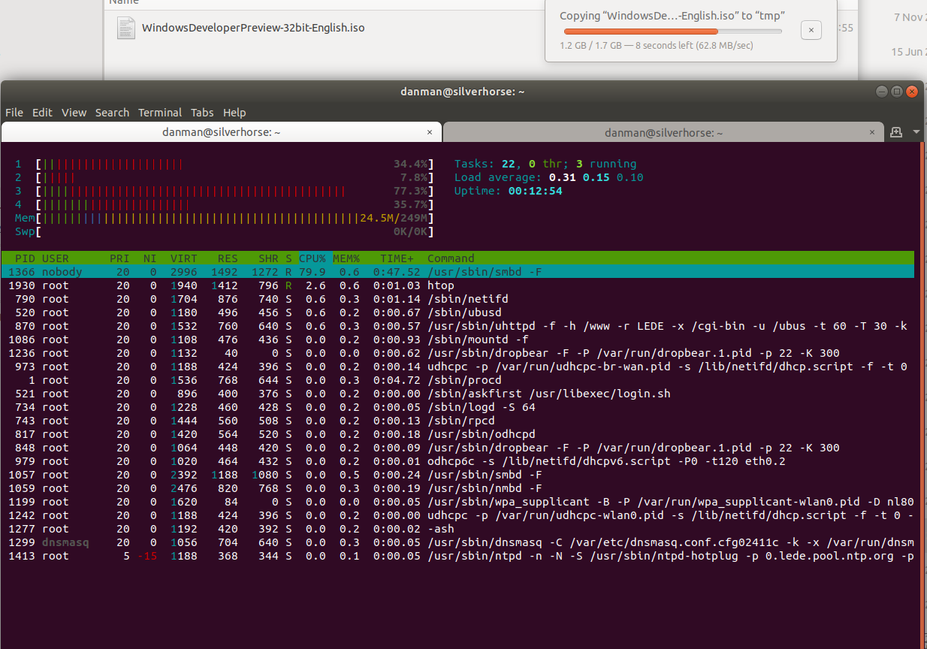
Task: Switch to the second inactive terminal tab
Action: click(663, 132)
